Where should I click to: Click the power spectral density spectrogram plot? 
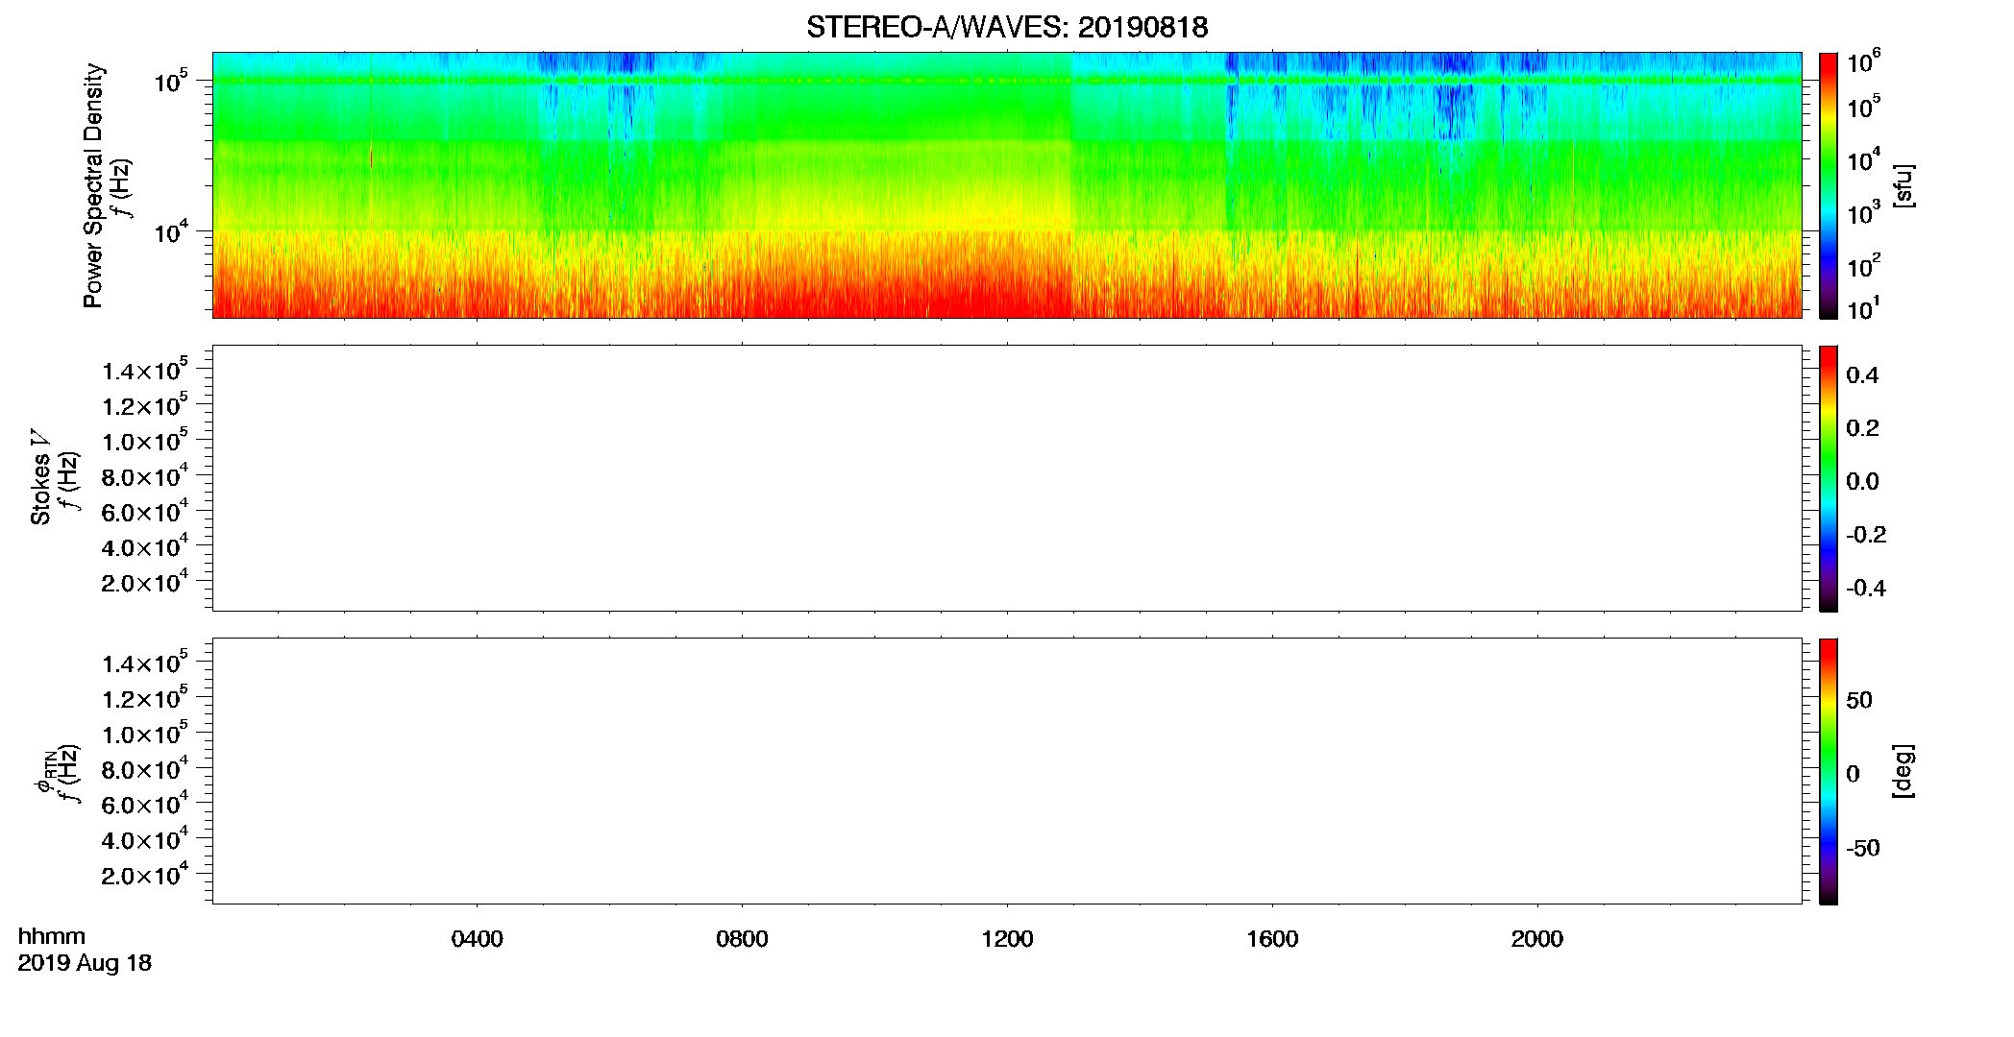[1007, 184]
